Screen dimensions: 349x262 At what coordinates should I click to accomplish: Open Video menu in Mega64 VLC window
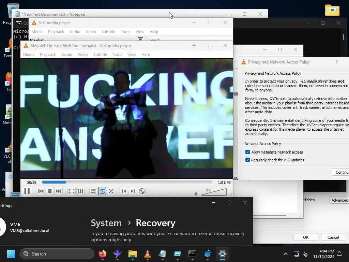[82, 55]
